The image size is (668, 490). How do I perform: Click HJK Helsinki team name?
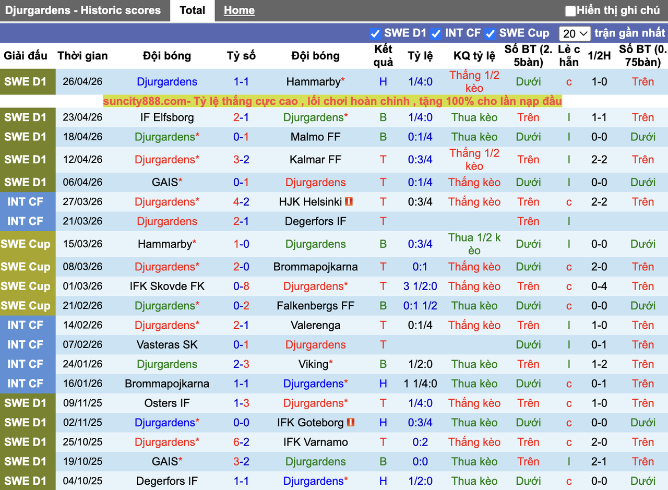click(310, 202)
